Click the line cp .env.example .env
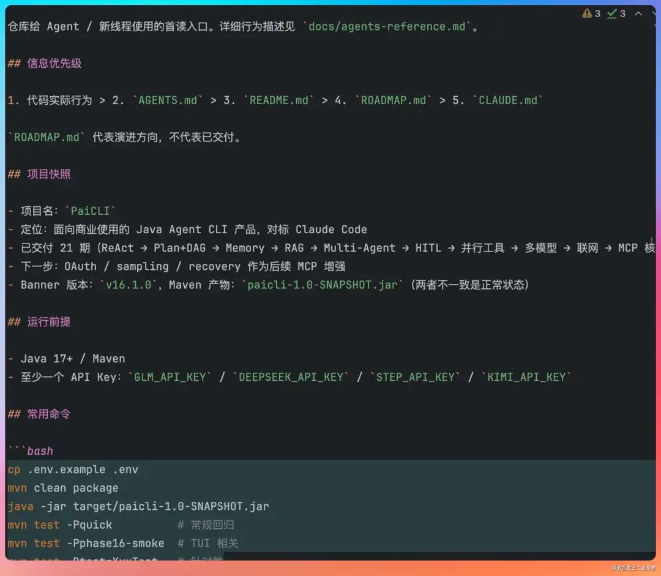This screenshot has width=661, height=576. coord(73,469)
